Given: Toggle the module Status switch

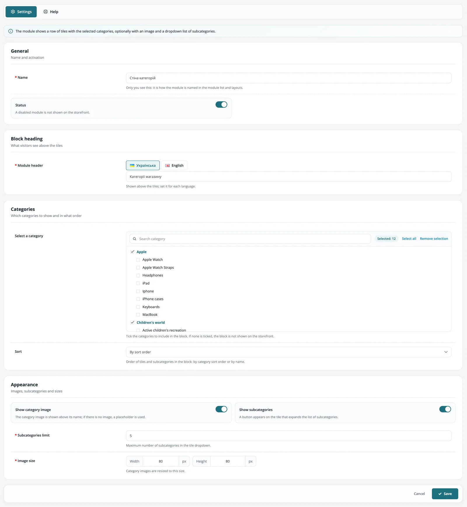Looking at the screenshot, I should click(x=221, y=104).
